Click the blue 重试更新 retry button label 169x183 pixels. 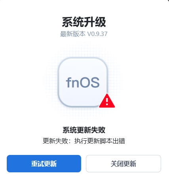44,164
